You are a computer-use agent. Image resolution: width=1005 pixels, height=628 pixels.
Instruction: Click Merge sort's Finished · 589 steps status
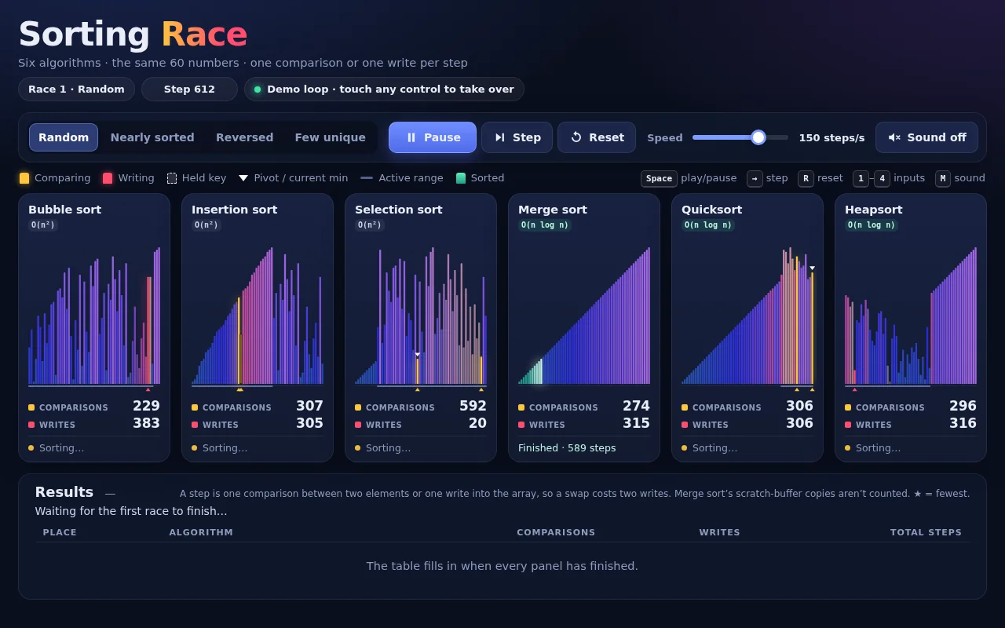[x=567, y=448]
